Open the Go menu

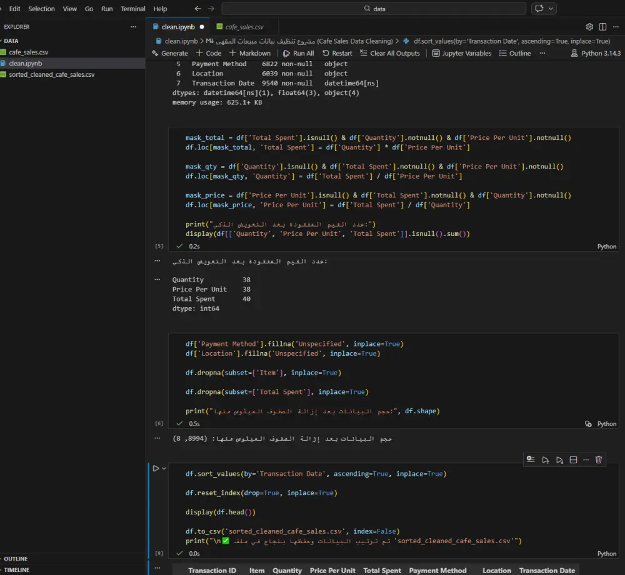pos(89,9)
